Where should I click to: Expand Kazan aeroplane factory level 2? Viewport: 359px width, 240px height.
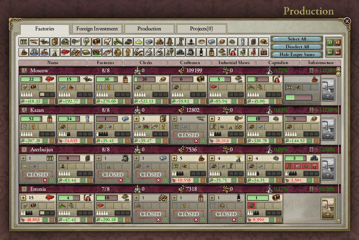point(212,119)
